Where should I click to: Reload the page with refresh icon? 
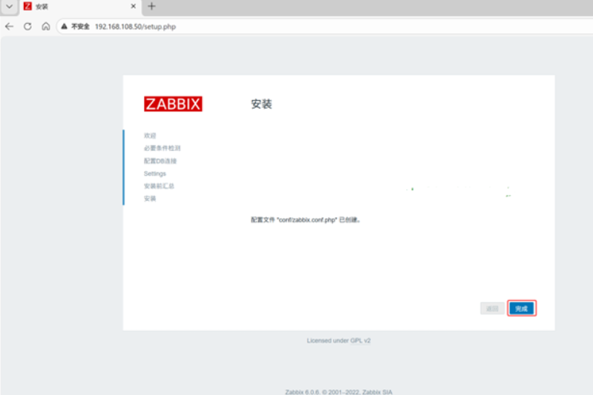pyautogui.click(x=28, y=26)
